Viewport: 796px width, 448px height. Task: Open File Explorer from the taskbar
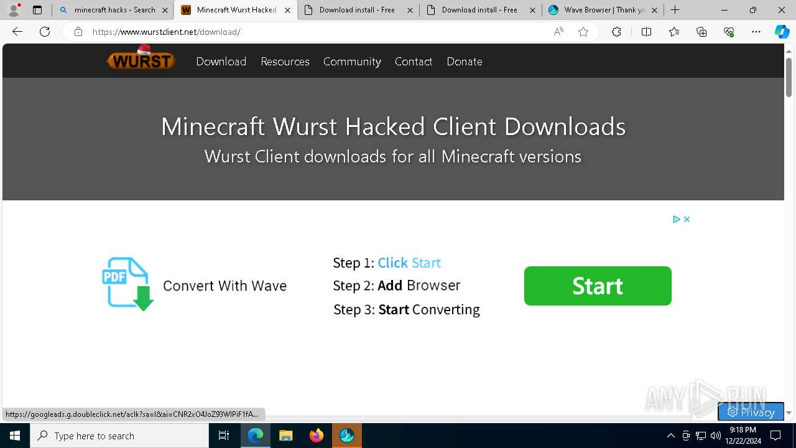[286, 436]
